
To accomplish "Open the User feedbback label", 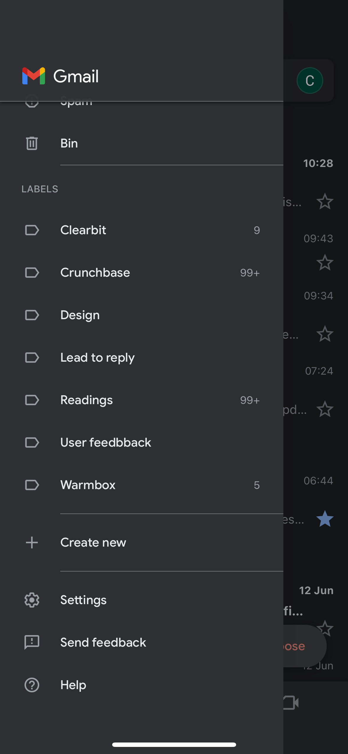I will point(106,442).
